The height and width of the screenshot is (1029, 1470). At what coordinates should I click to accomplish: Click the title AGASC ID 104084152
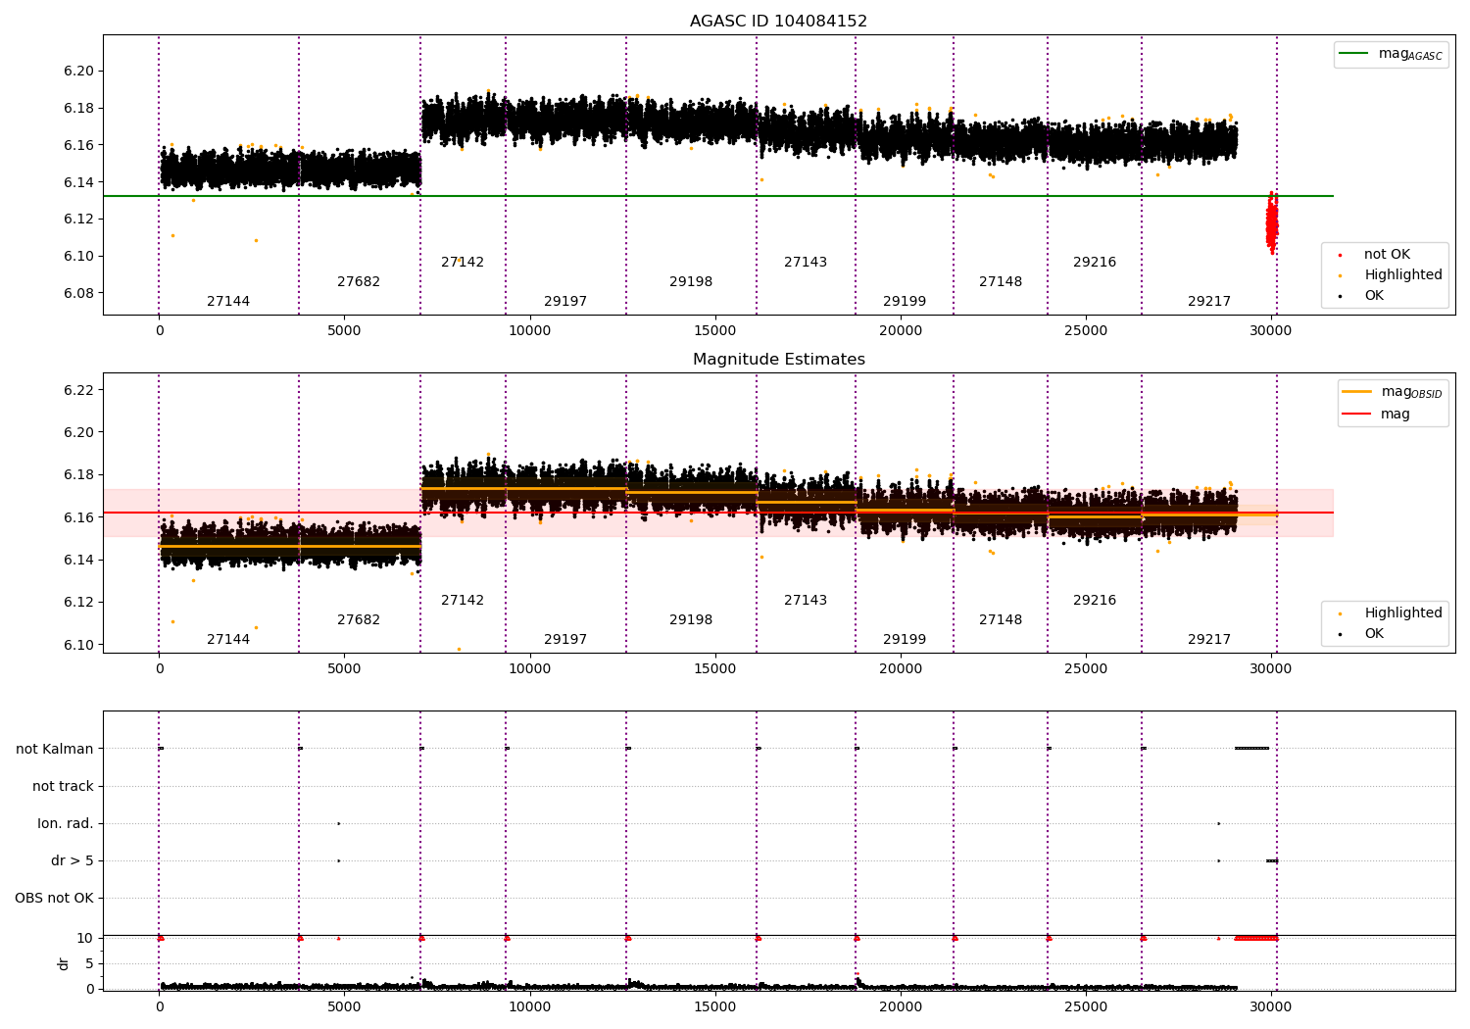tap(778, 22)
